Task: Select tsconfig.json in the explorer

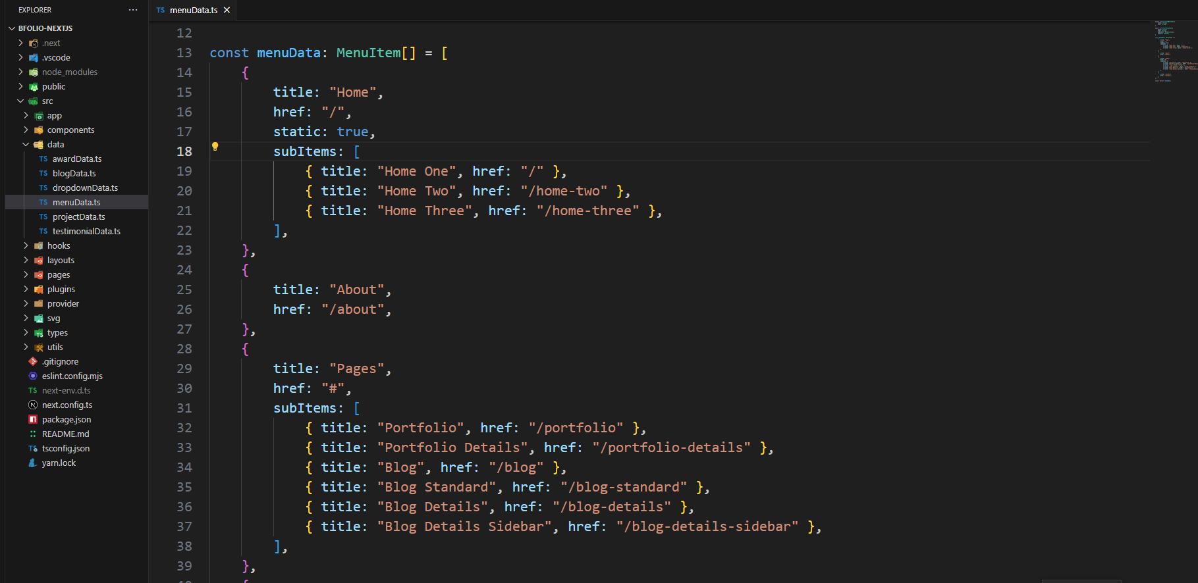Action: pyautogui.click(x=66, y=448)
